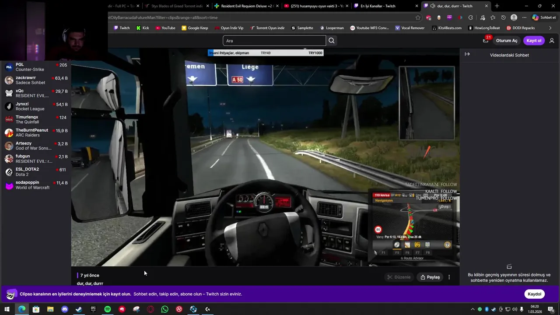
Task: Open the browser profile avatar
Action: [x=514, y=17]
